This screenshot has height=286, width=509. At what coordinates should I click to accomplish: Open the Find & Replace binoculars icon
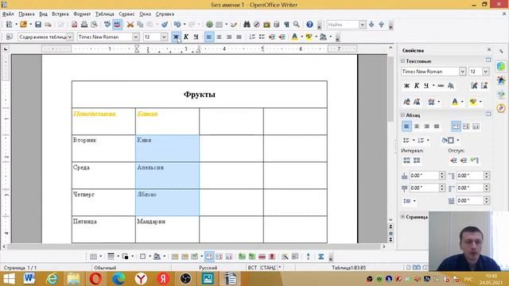[x=247, y=25]
